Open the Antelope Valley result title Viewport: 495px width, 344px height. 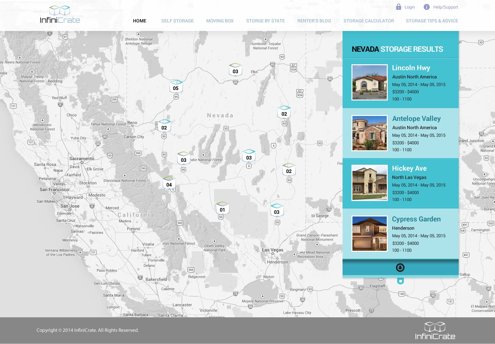click(x=416, y=119)
